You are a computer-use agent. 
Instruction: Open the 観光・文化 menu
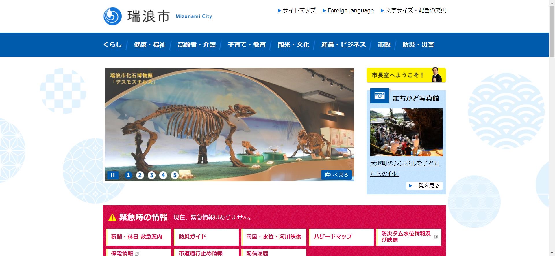293,45
